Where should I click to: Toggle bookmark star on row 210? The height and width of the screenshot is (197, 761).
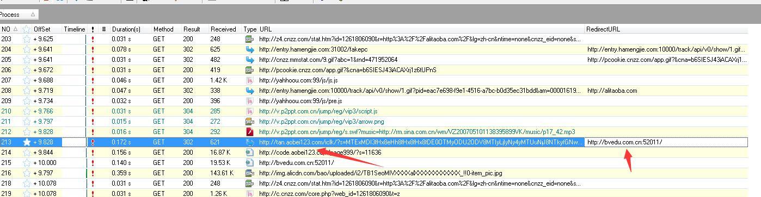tap(27, 111)
